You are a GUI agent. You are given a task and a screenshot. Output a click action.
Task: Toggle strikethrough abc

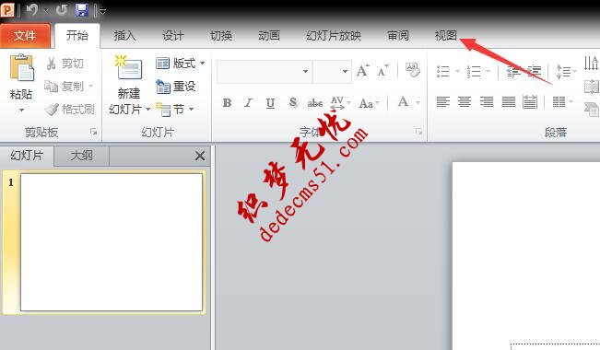tap(315, 103)
